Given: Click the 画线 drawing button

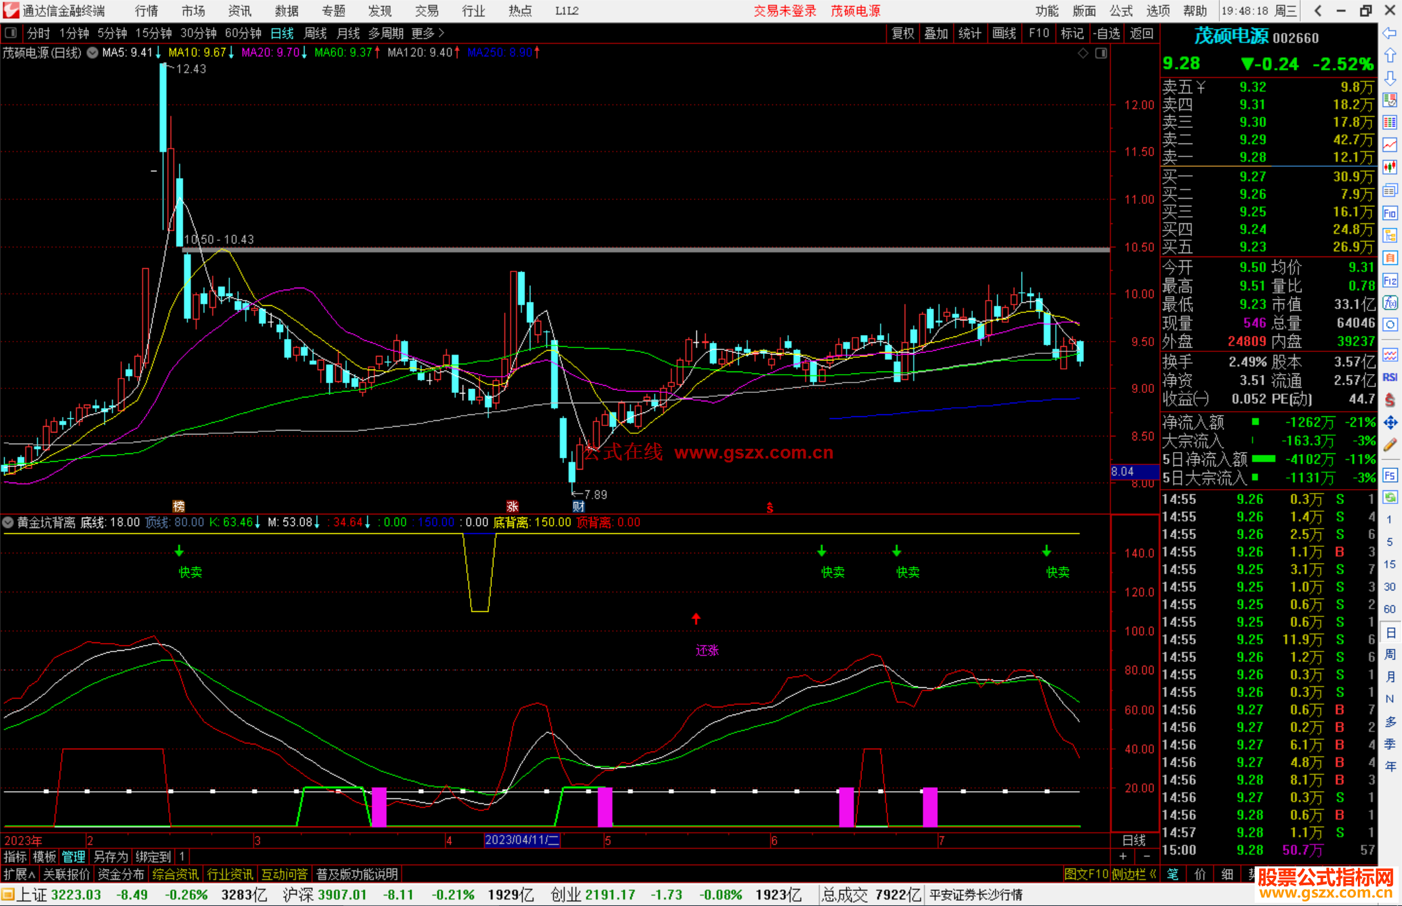Looking at the screenshot, I should coord(1003,33).
